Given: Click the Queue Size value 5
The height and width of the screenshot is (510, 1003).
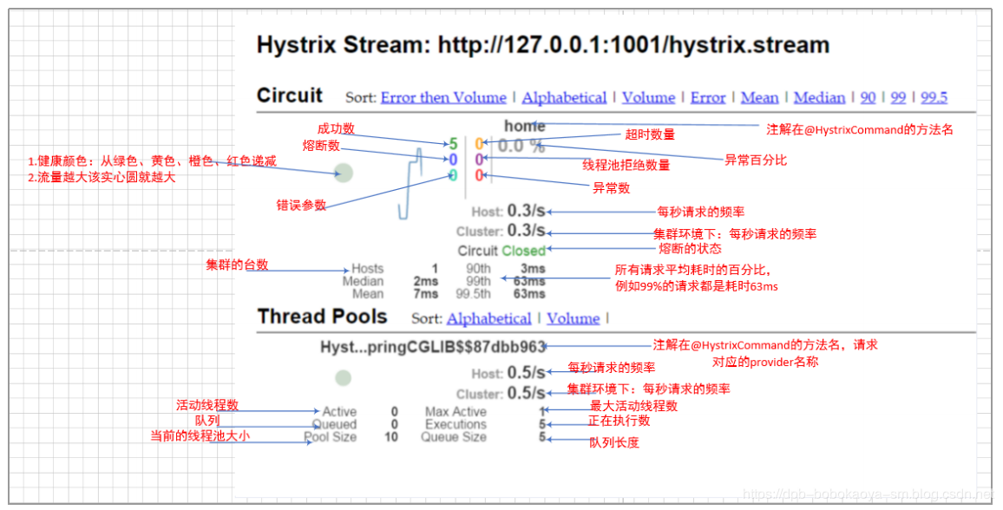Looking at the screenshot, I should [x=542, y=437].
